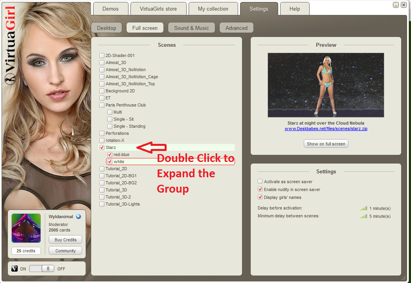Click the blue star badge beside Wyldanimal

78,217
